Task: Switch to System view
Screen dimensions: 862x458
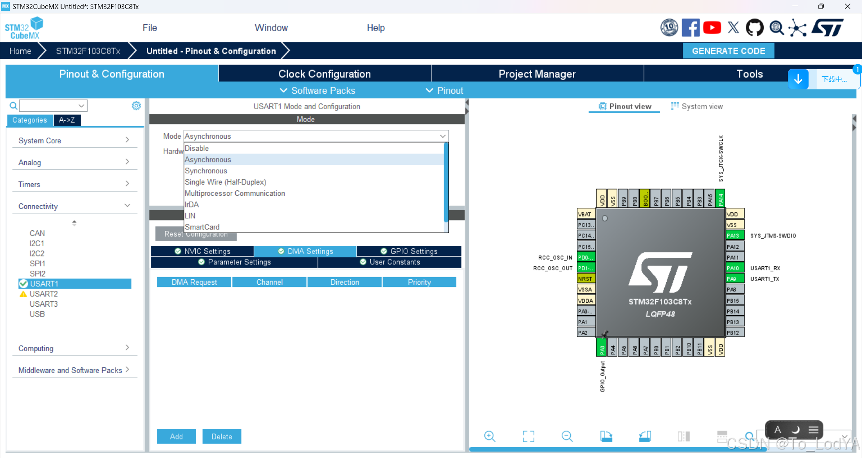Action: coord(697,106)
